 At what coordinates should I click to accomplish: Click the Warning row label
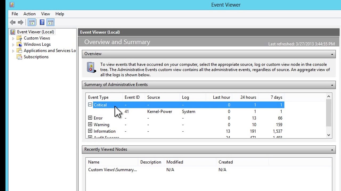[101, 124]
